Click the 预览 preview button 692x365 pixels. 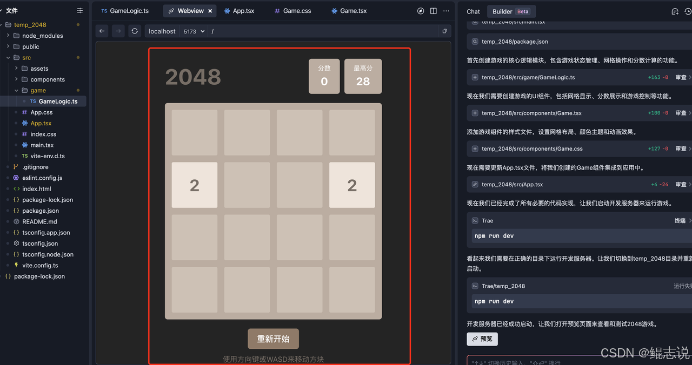coord(482,339)
